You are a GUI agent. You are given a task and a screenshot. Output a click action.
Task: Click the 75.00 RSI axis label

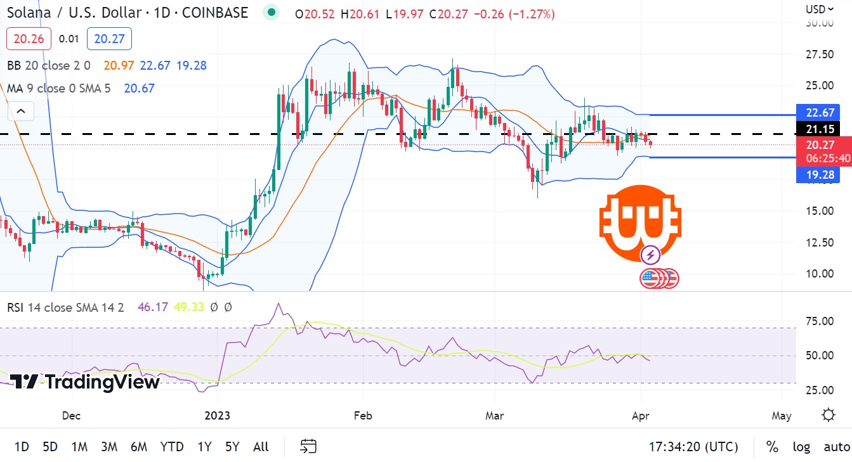pyautogui.click(x=818, y=321)
